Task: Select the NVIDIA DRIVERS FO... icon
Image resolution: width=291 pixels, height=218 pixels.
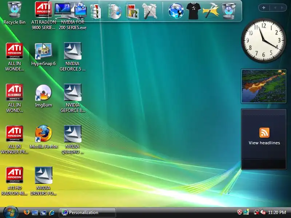Action: (x=43, y=181)
